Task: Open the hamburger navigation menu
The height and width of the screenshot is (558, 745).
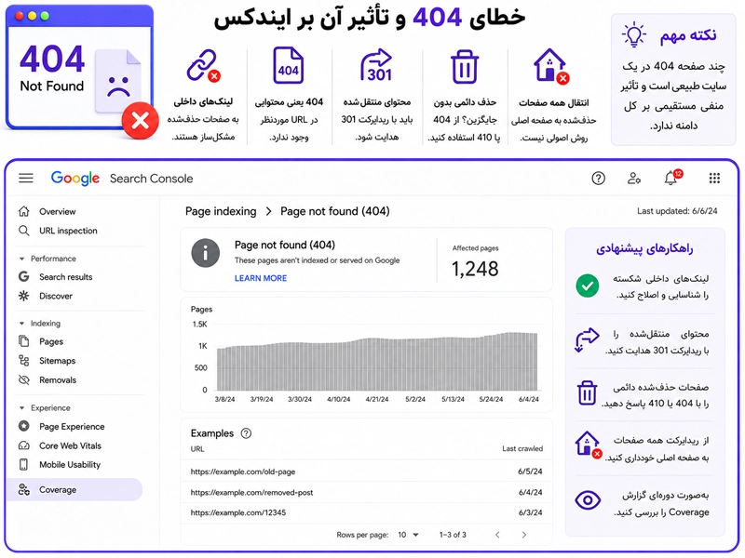Action: pyautogui.click(x=26, y=179)
